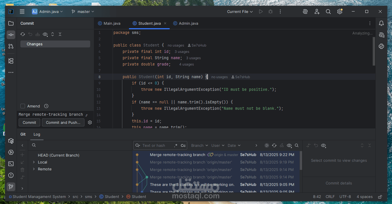Image resolution: width=392 pixels, height=204 pixels.
Task: Open the Git tool window icon
Action: [x=11, y=187]
